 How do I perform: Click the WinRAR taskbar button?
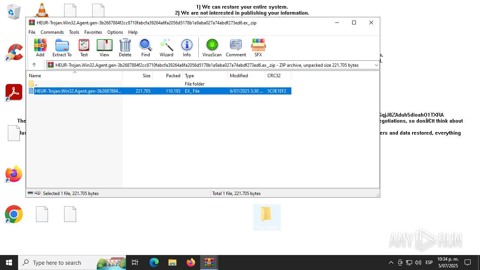click(209, 262)
